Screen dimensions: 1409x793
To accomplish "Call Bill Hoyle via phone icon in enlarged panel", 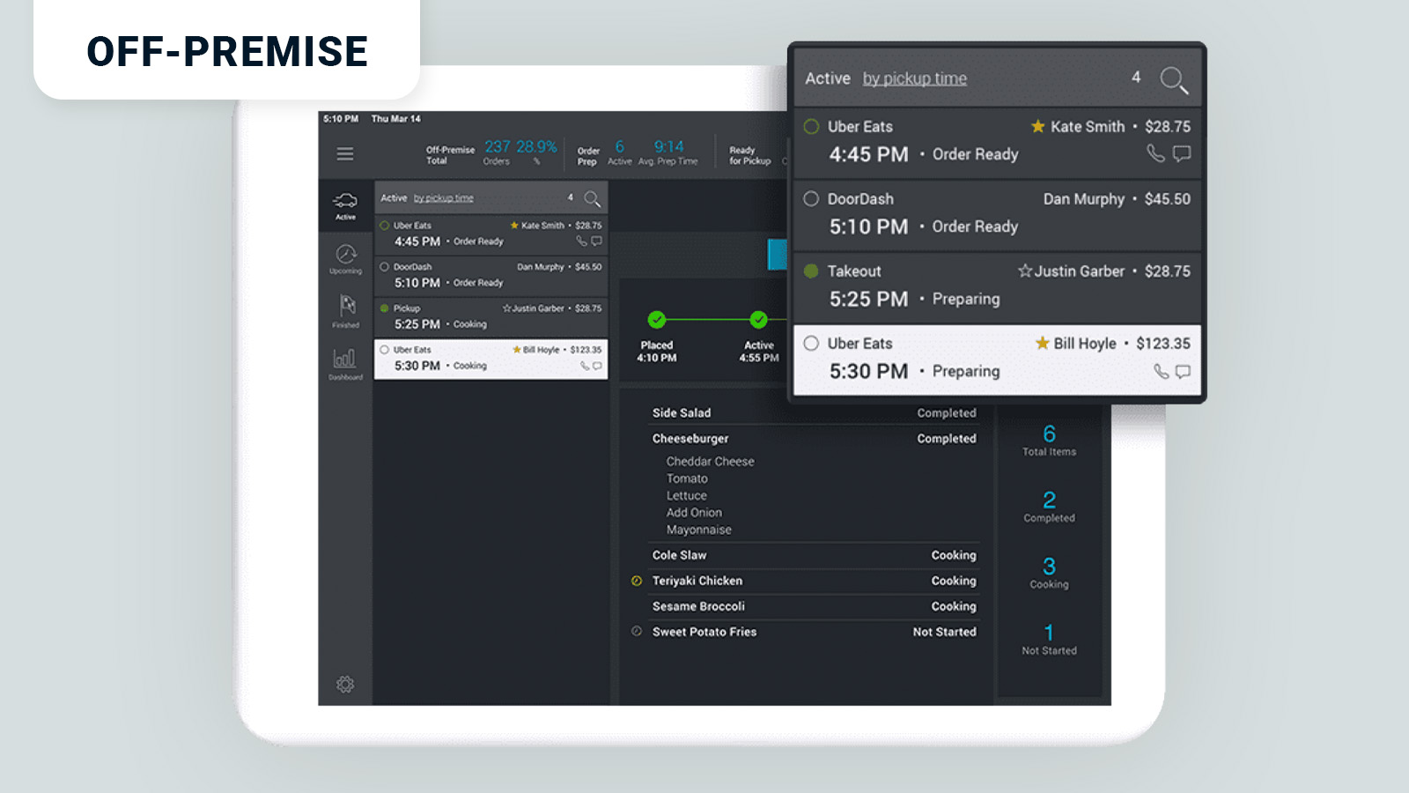I will coord(1162,372).
